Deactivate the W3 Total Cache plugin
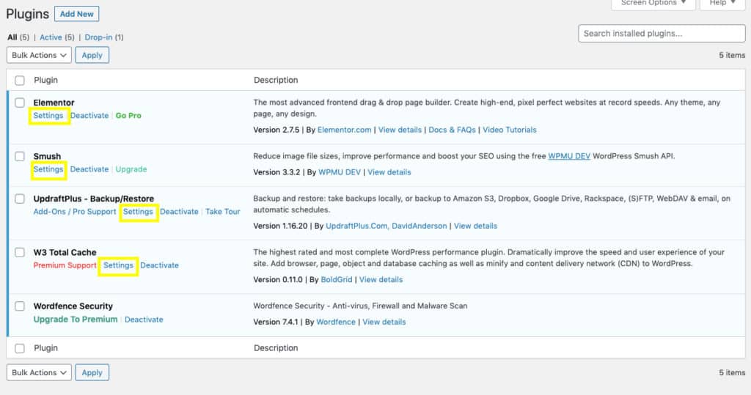Screen dimensions: 751x395 159,265
